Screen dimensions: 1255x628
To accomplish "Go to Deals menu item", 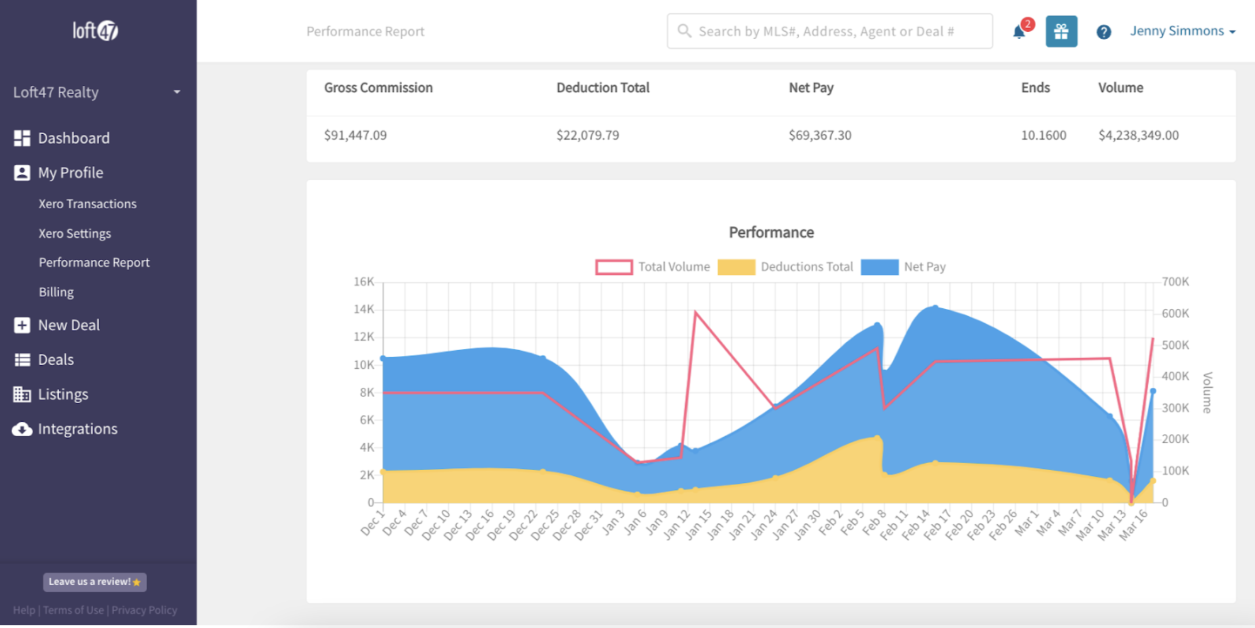I will click(x=56, y=360).
